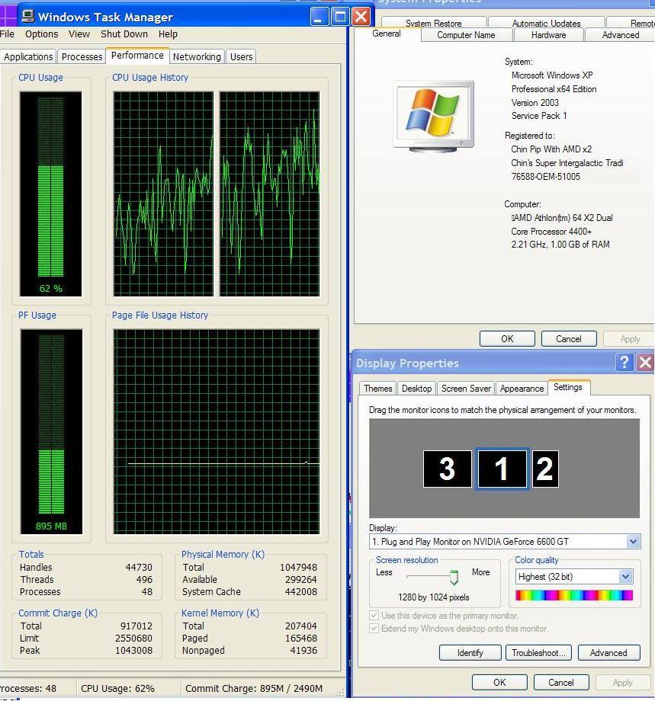This screenshot has height=701, width=655.
Task: Select the Performance tab
Action: click(137, 56)
